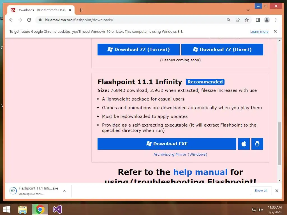Image resolution: width=287 pixels, height=215 pixels.
Task: Open the Archive.org Mirror (Windows) link
Action: [180, 154]
